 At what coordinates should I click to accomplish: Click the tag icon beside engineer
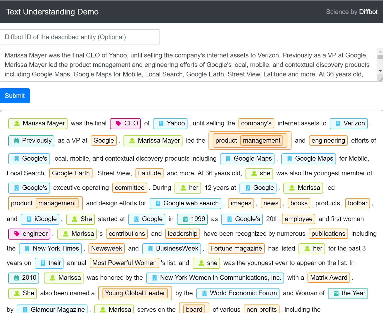coord(17,234)
